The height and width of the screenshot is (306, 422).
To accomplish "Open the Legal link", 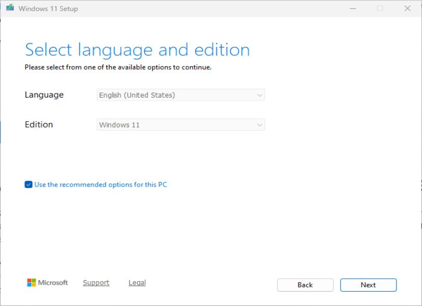I will [137, 283].
